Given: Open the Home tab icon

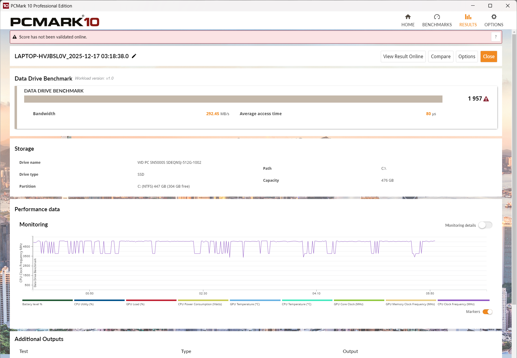Looking at the screenshot, I should [x=408, y=17].
